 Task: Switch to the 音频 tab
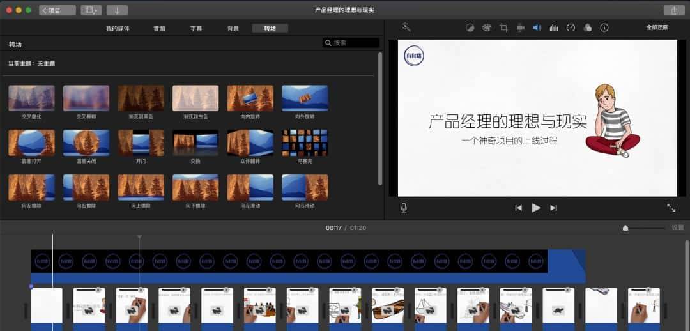click(x=159, y=28)
